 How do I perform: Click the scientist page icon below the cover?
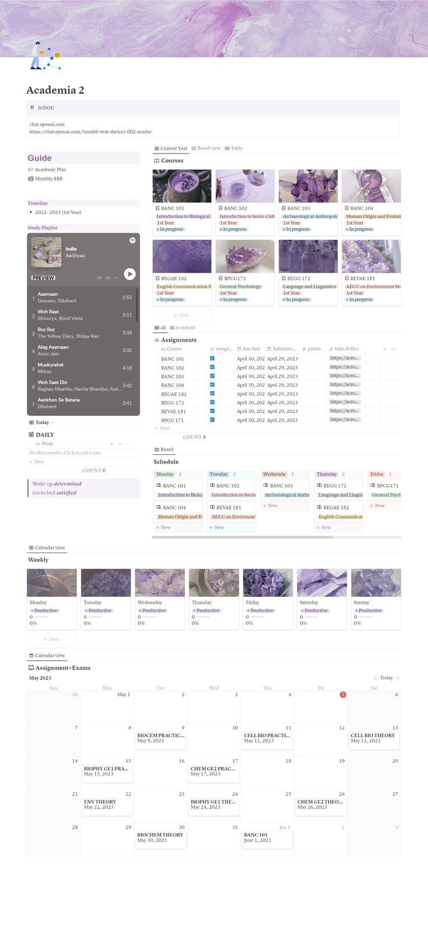tap(44, 56)
